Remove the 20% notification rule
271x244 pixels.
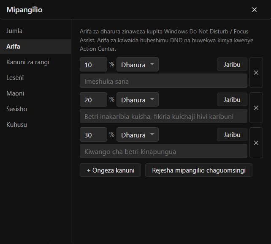coord(256,108)
